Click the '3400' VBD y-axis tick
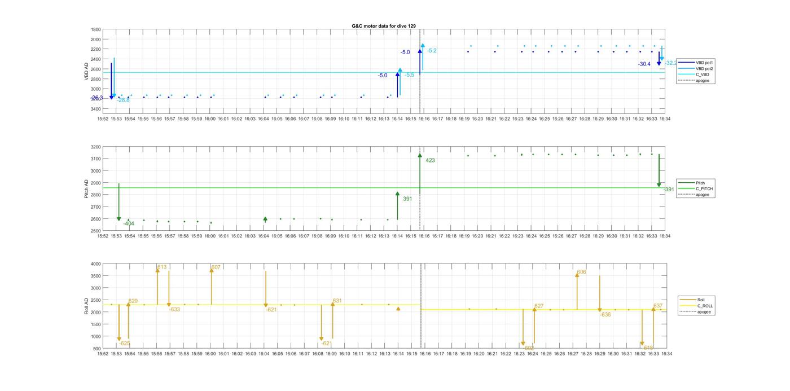Viewport: 790px width, 391px height. [96, 109]
